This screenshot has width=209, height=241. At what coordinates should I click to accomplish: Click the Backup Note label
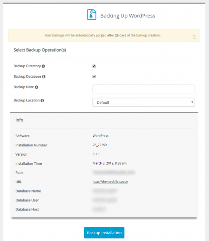[24, 87]
